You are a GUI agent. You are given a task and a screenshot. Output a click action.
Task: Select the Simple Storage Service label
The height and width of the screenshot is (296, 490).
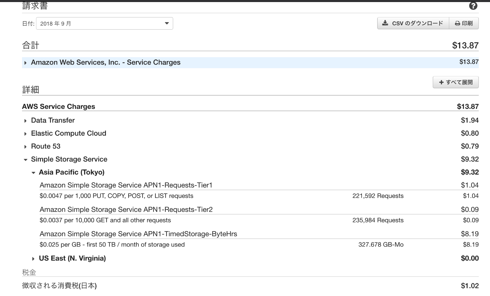[x=69, y=159]
